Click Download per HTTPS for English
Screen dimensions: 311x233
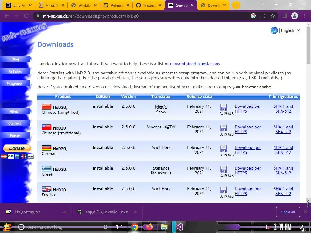[248, 191]
